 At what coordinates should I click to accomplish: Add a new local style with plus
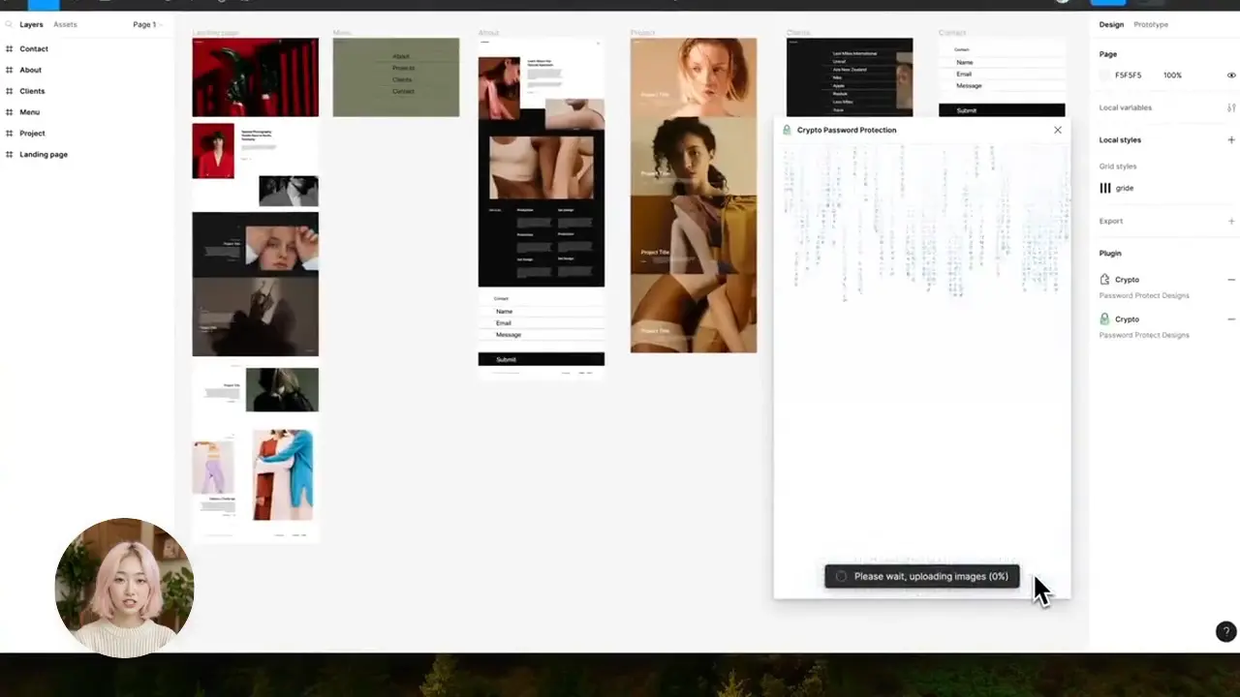point(1231,140)
